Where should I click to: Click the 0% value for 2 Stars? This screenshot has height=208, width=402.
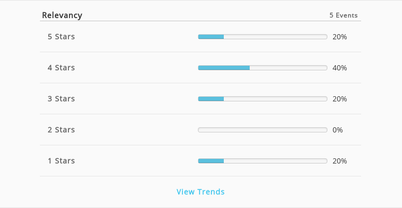(x=338, y=130)
